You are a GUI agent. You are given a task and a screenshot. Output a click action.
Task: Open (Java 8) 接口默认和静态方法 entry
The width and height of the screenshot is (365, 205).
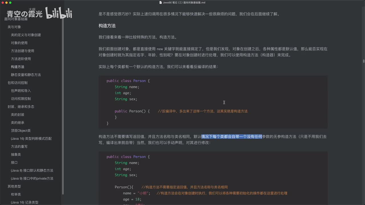click(x=32, y=171)
